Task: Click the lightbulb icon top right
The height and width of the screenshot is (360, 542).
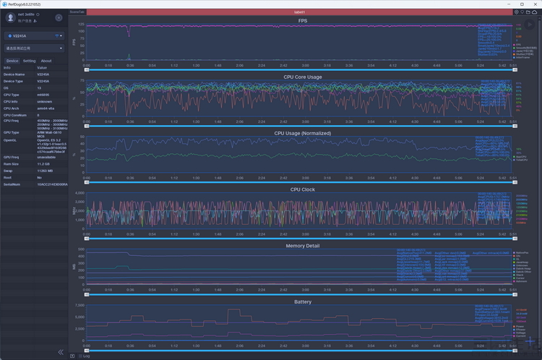Action: tap(522, 12)
